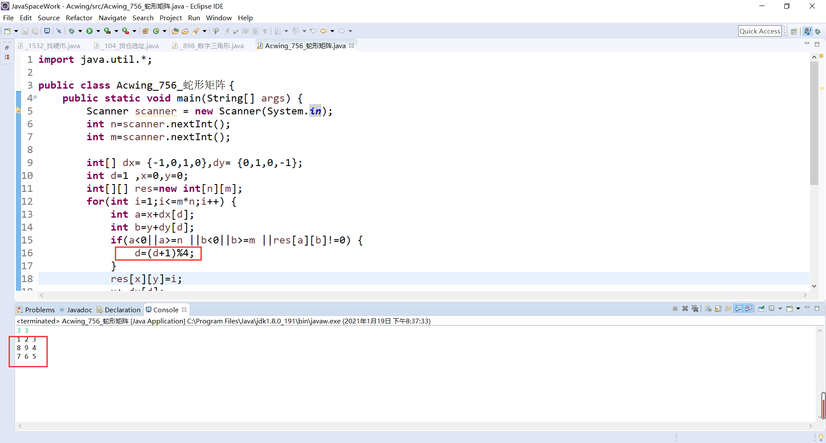Switch to the _898_数字三角形.java tab
826x443 pixels.
coord(209,46)
